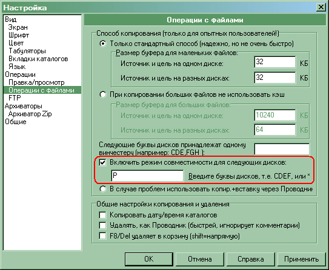Select the standard copy method radio button
The height and width of the screenshot is (270, 329).
(103, 44)
